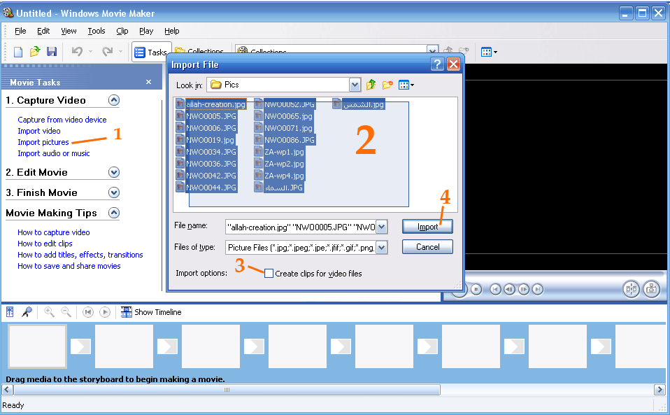Click the storyboard scroll left arrow
The height and width of the screenshot is (415, 670).
7,390
